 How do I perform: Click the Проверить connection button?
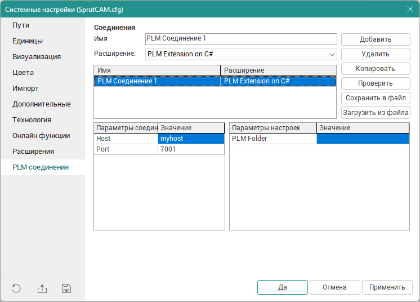click(x=376, y=83)
